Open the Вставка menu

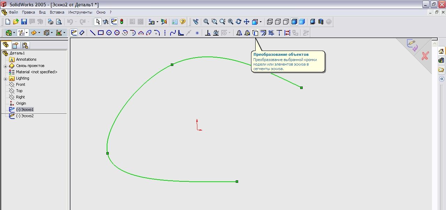(57, 12)
